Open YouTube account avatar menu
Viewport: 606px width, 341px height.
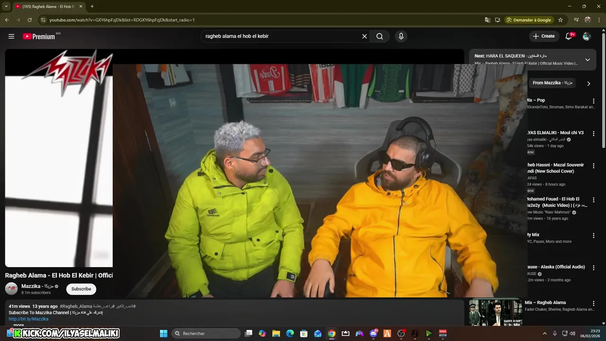tap(587, 36)
